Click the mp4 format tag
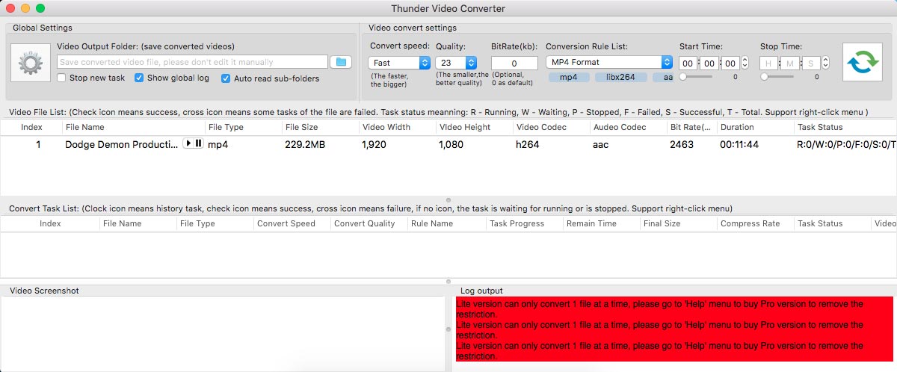This screenshot has height=372, width=897. point(568,78)
